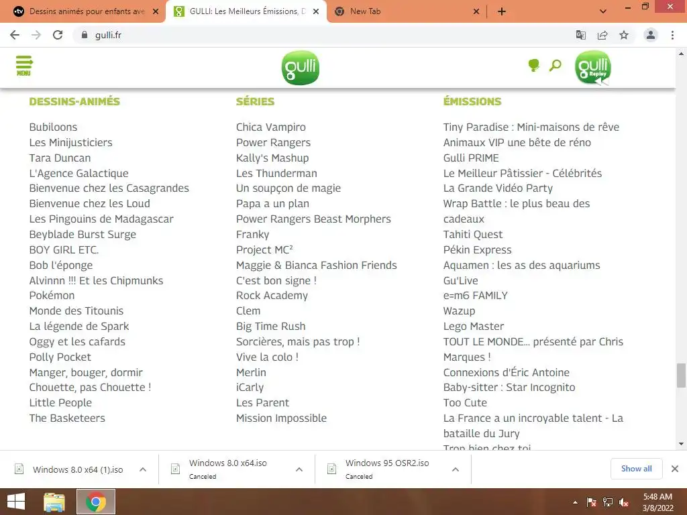The image size is (687, 515).
Task: Click the browser forward arrow
Action: tap(36, 35)
